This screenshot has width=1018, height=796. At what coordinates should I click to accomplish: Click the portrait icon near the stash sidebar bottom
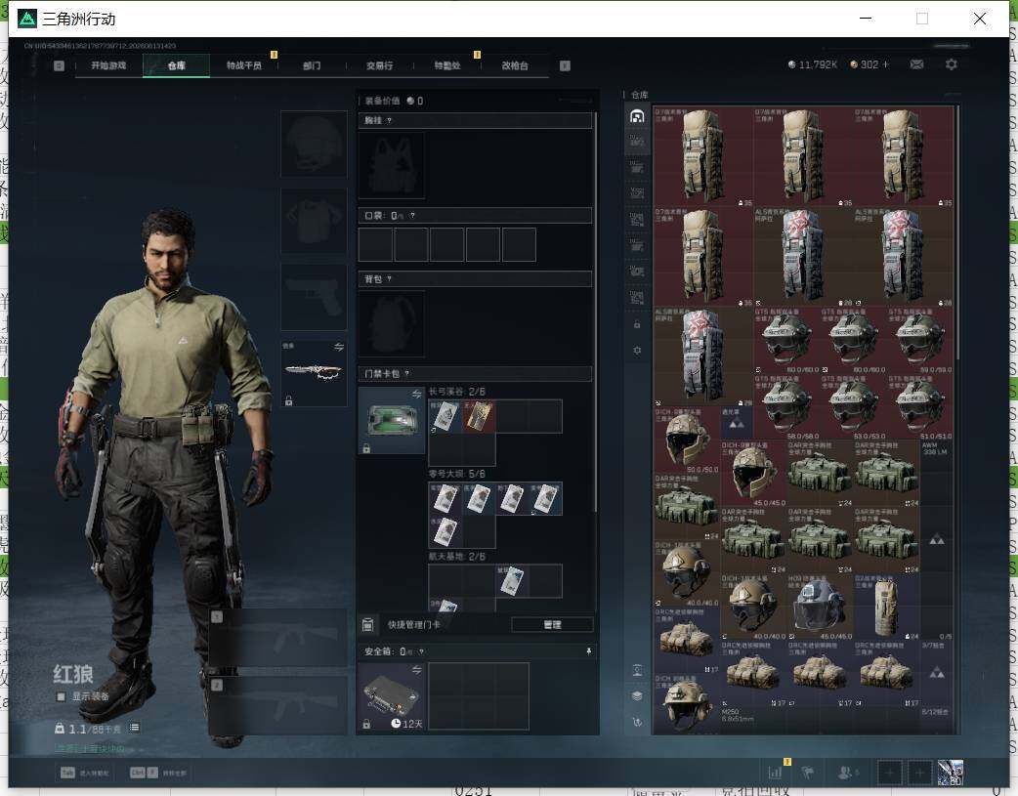point(637,670)
